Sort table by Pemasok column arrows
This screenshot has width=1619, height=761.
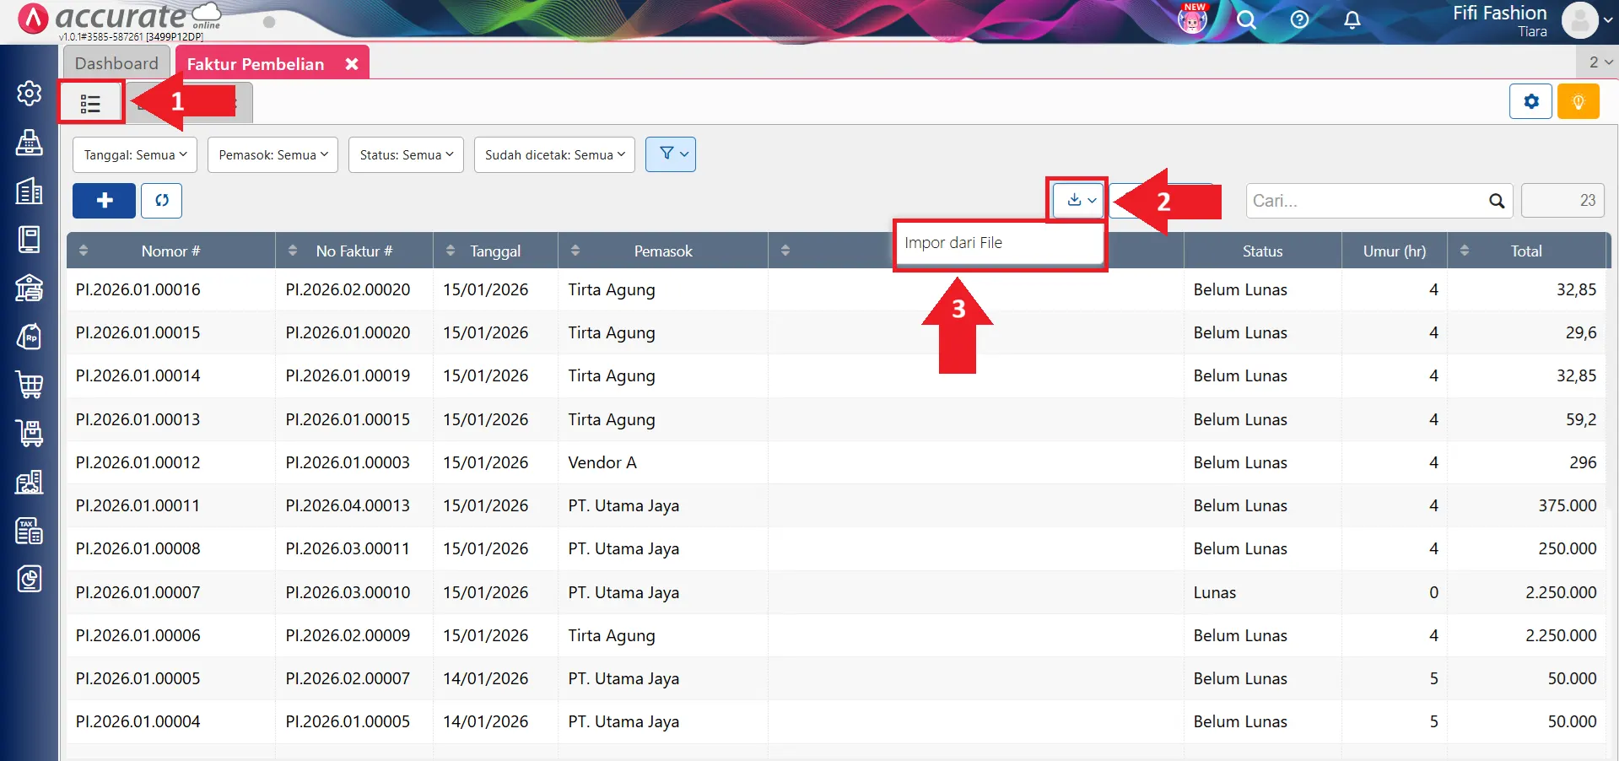click(x=576, y=250)
